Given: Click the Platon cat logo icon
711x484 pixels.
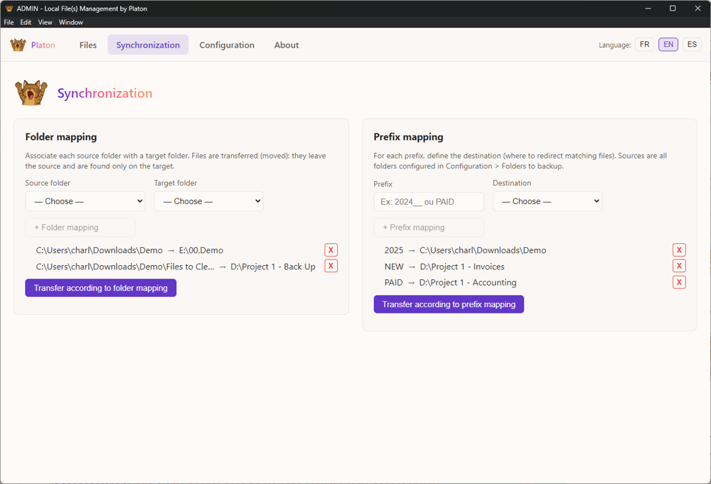Looking at the screenshot, I should click(18, 45).
